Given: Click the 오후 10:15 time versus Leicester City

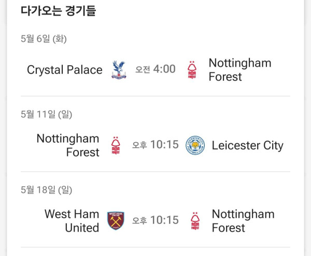Looking at the screenshot, I should (155, 145).
